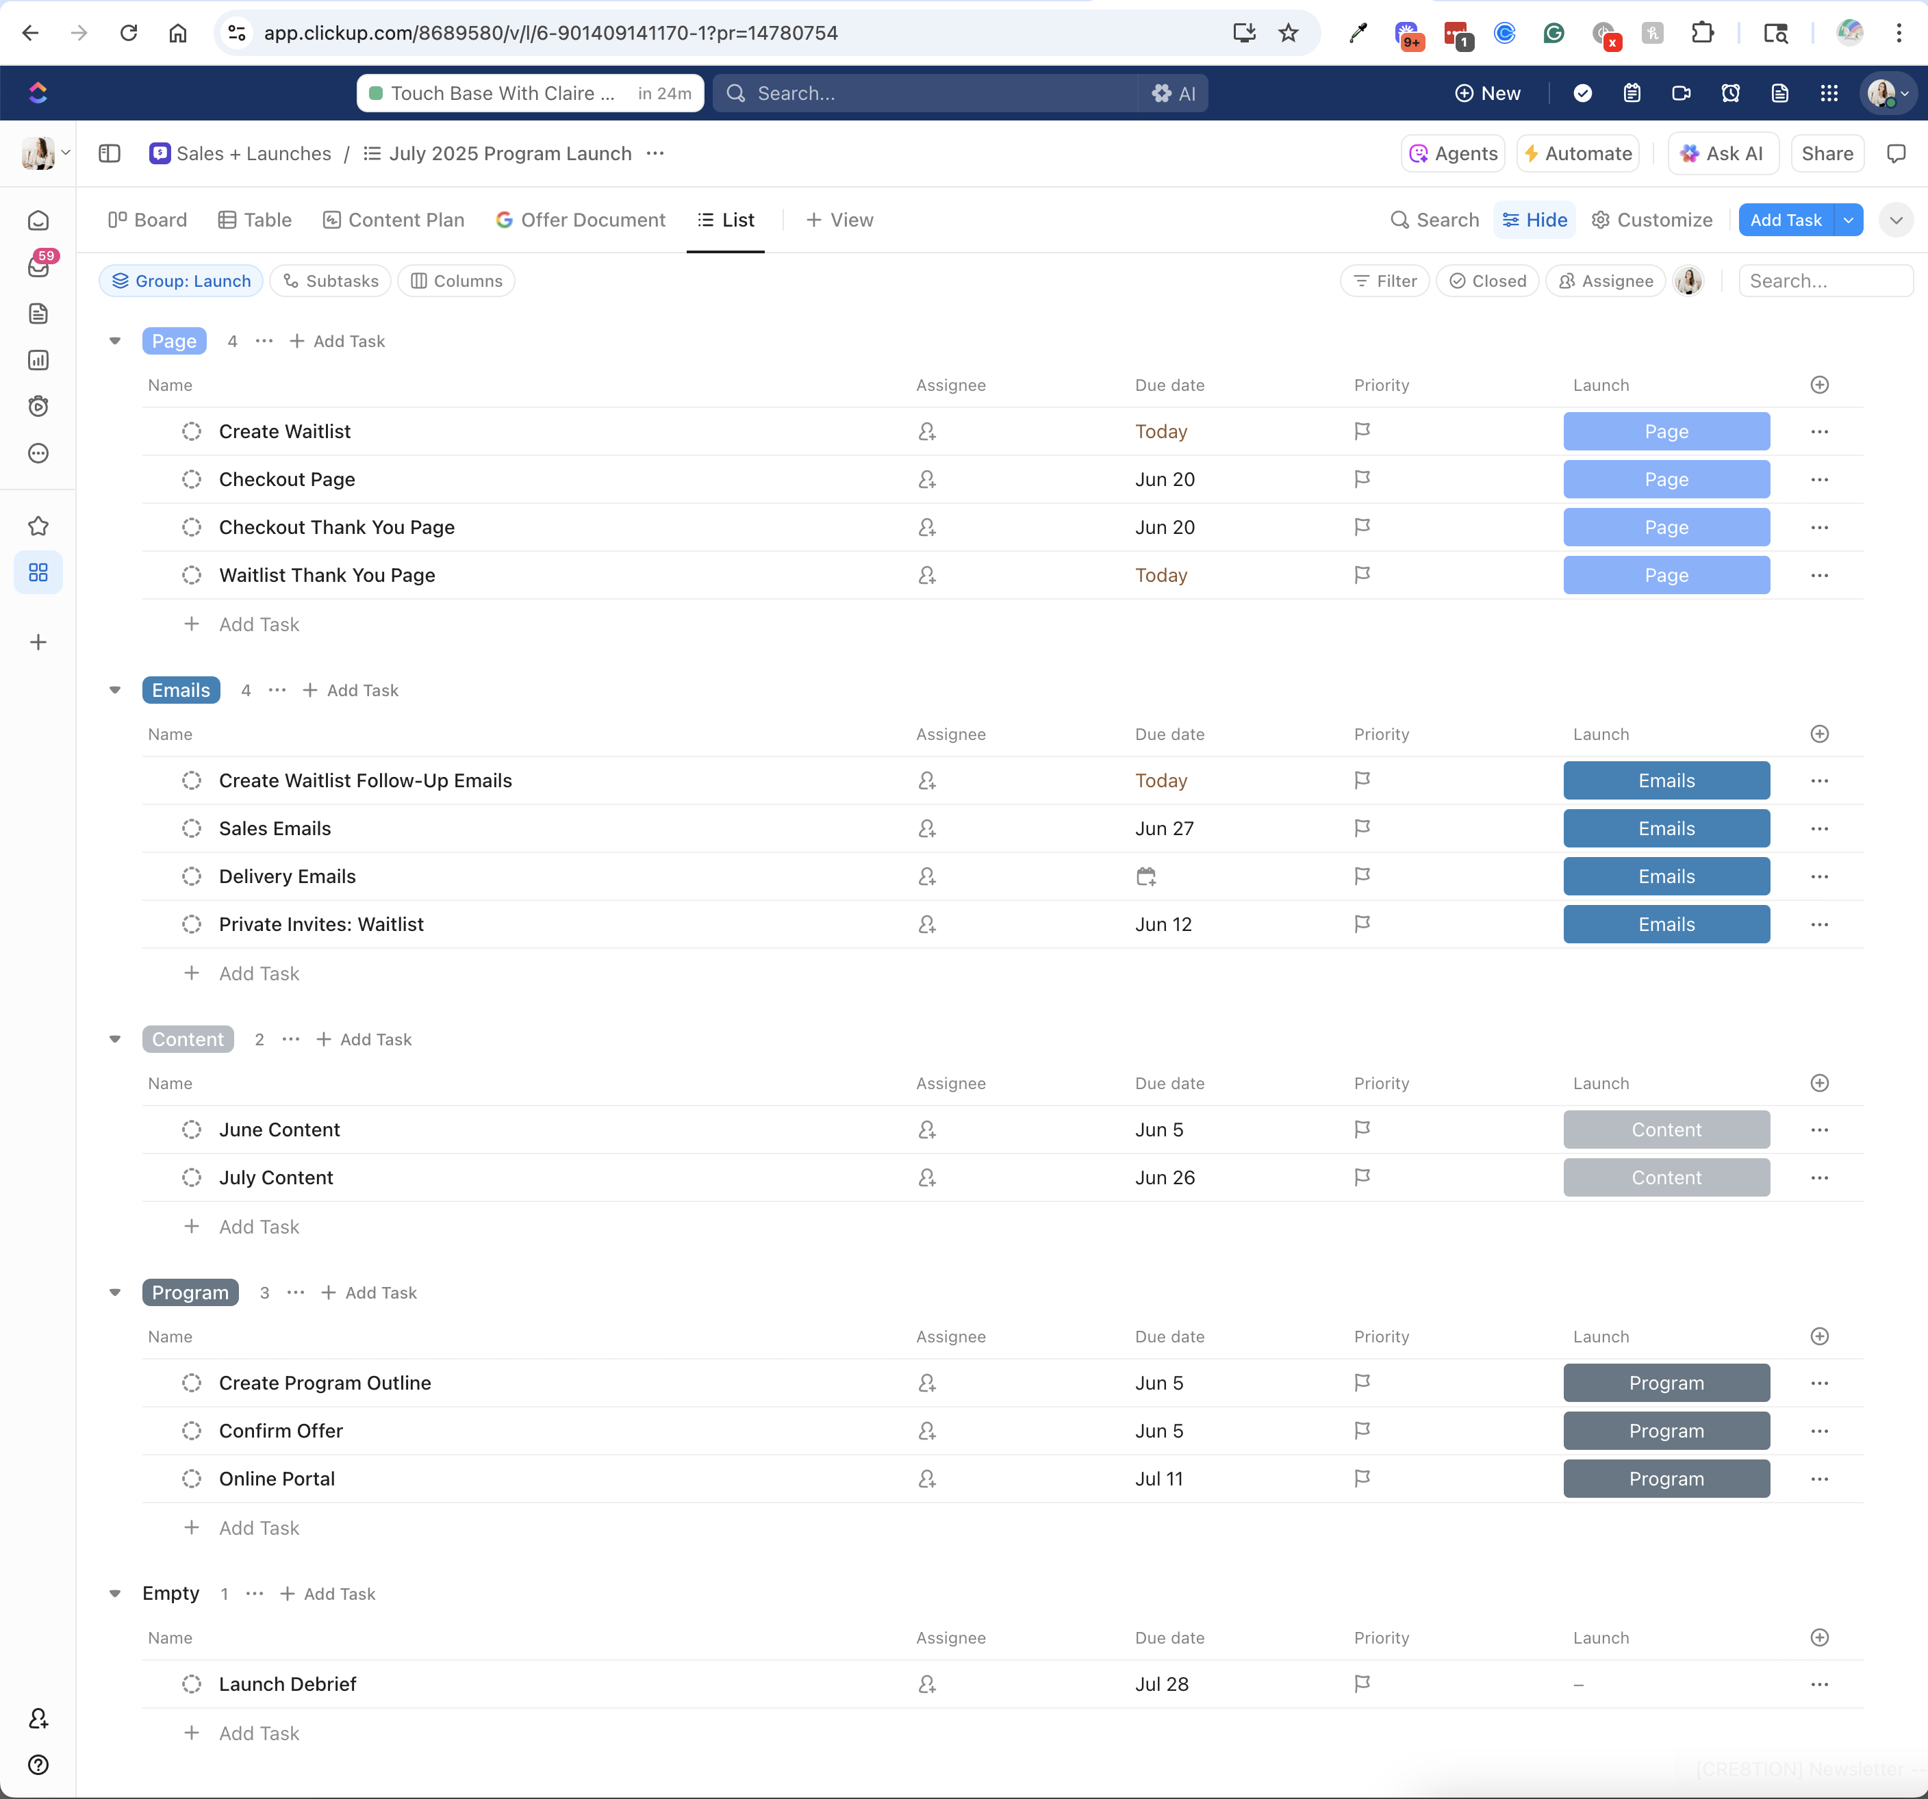Click the Share button
Image resolution: width=1928 pixels, height=1799 pixels.
pyautogui.click(x=1826, y=153)
